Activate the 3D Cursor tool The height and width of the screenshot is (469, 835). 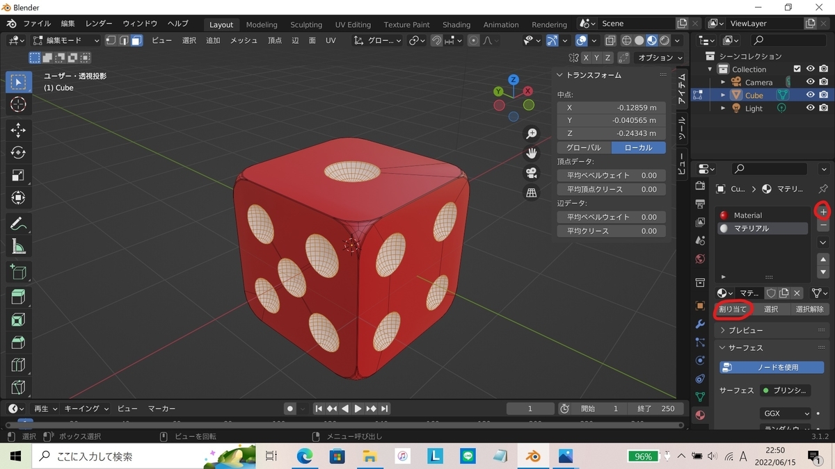click(x=19, y=105)
